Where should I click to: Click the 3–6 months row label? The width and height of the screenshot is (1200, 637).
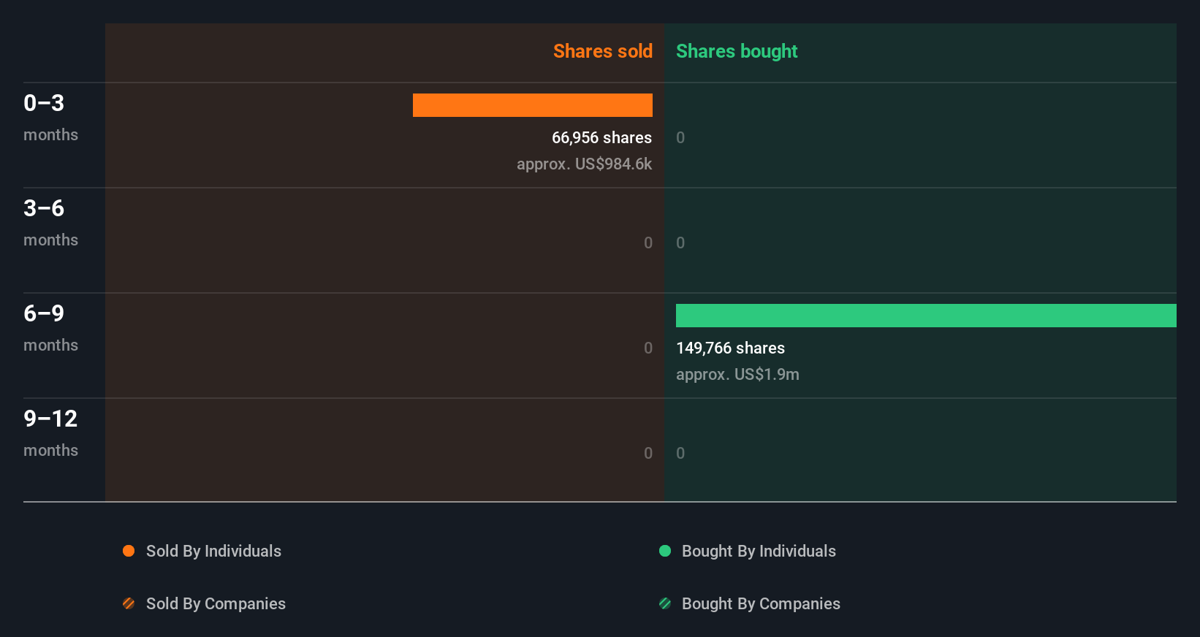[50, 223]
